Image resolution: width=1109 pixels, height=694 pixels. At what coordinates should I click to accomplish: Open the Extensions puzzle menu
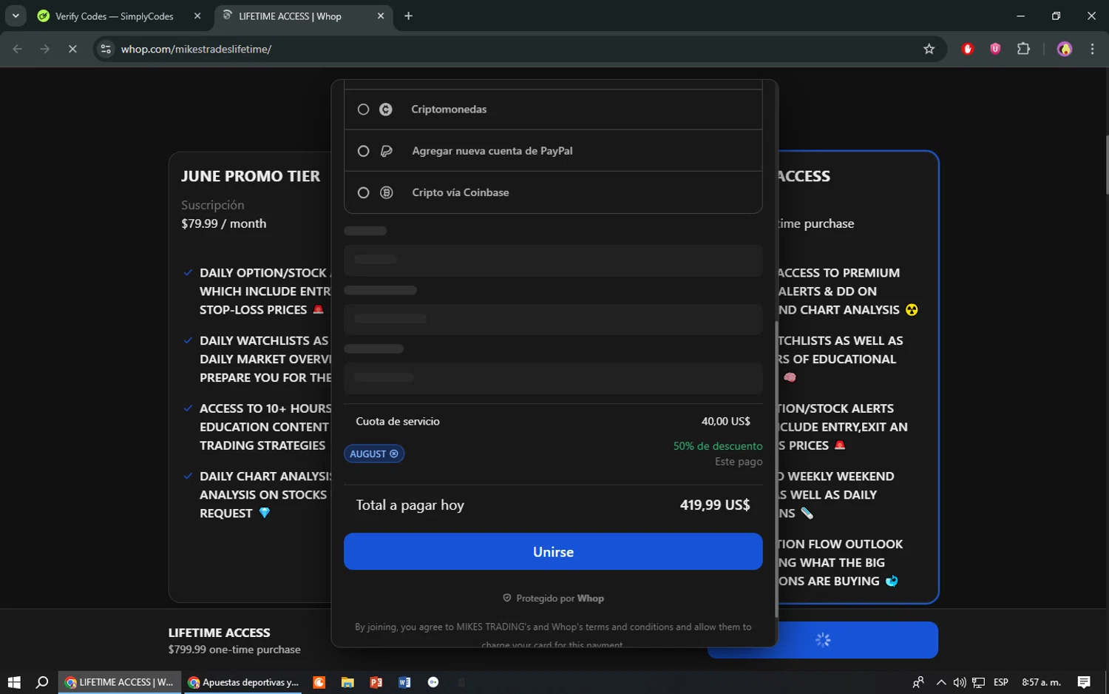[1023, 49]
